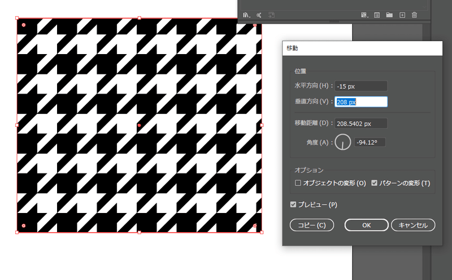452x280 pixels.
Task: Click the 垂直方向 (V) input field
Action: [361, 102]
